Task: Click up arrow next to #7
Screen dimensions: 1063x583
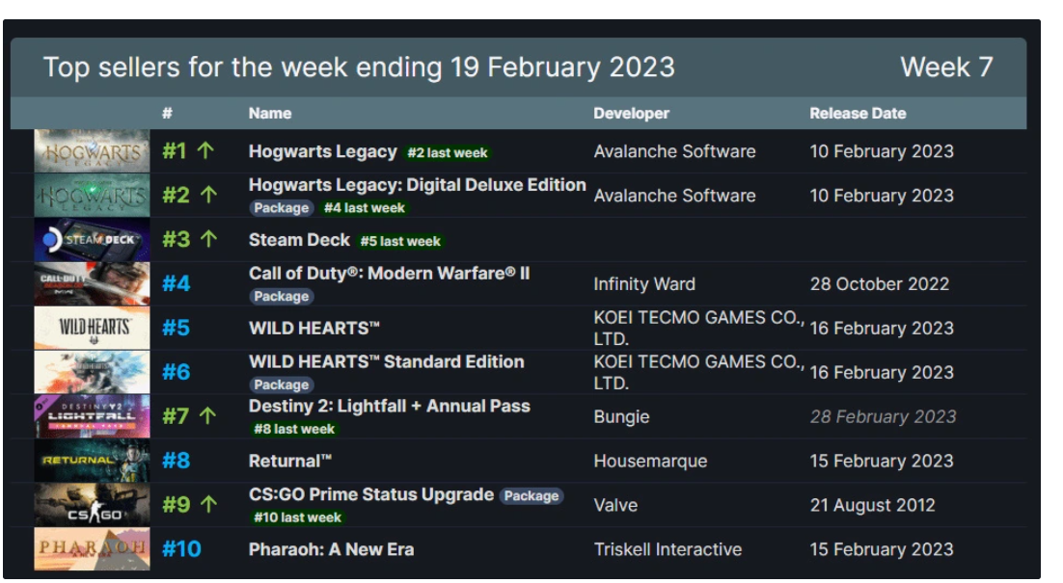Action: coord(208,415)
